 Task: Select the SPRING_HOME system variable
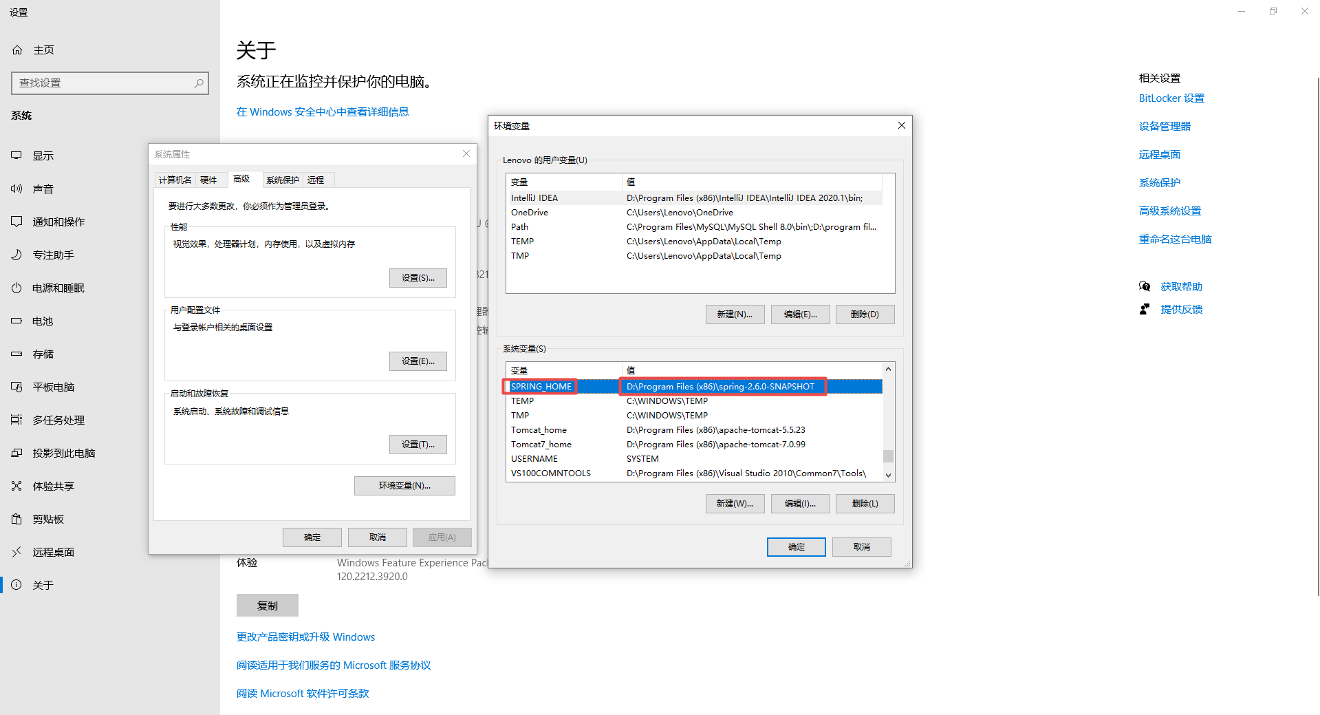[694, 387]
